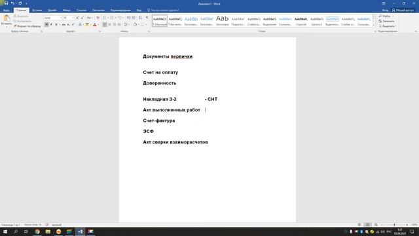Click Найти to search the document
This screenshot has width=419, height=236.
[386, 16]
